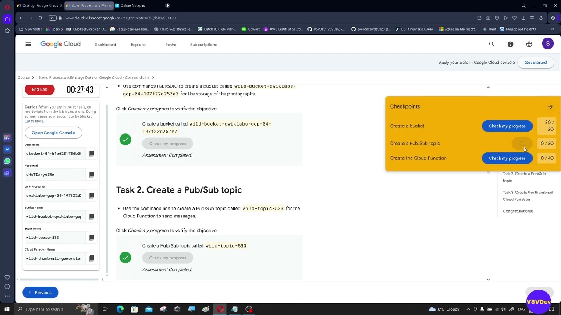
Task: Reload the page in browser toolbar
Action: pyautogui.click(x=40, y=18)
